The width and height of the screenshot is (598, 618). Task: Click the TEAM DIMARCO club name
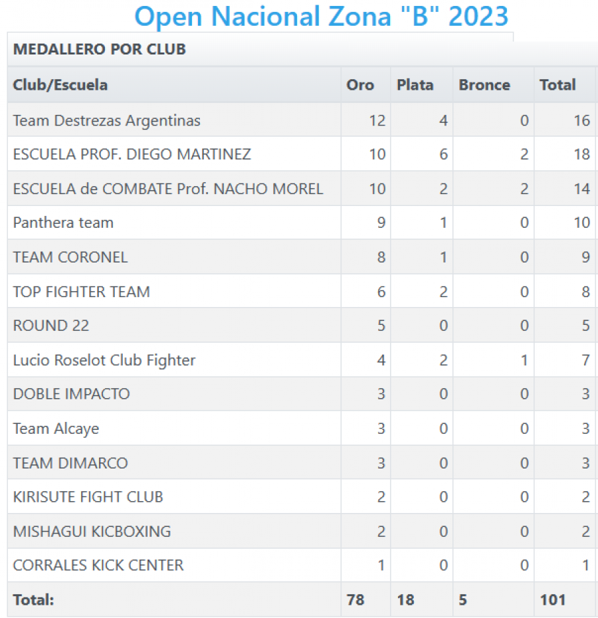click(x=70, y=463)
